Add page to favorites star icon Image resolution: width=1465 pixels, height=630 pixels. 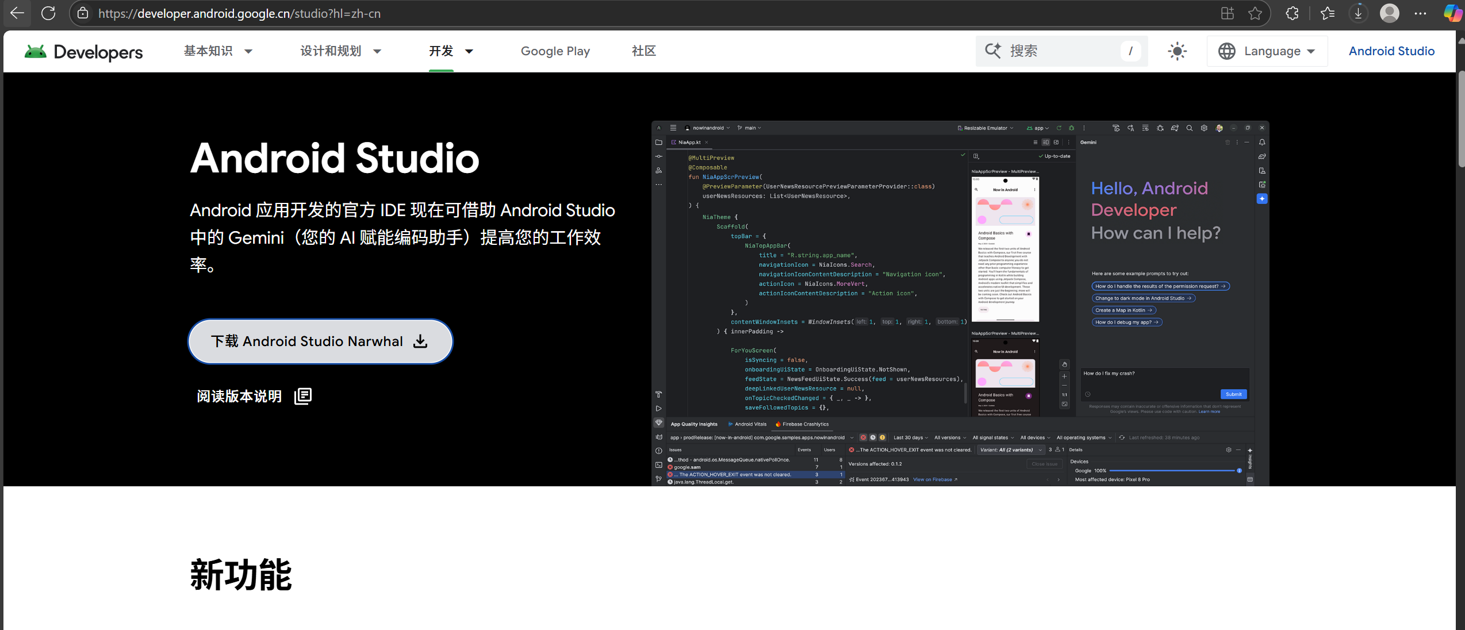coord(1255,13)
